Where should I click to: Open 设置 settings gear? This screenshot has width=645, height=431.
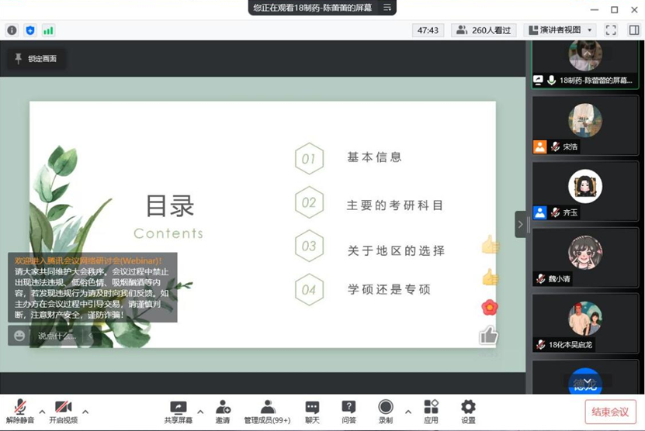468,411
